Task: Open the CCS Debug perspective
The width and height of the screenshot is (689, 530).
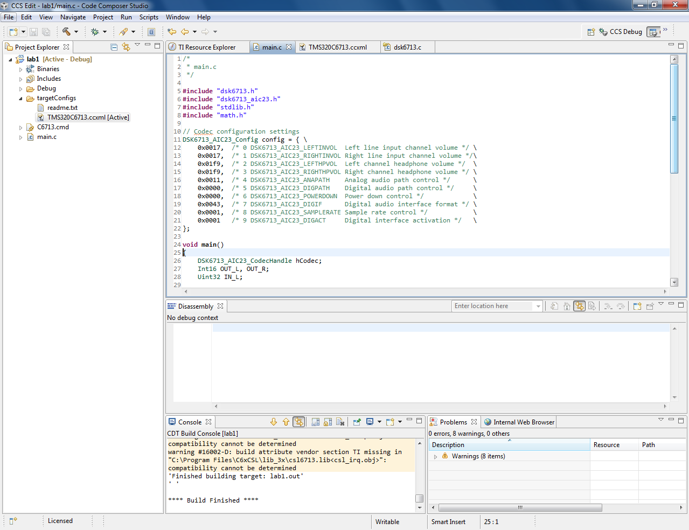Action: point(620,32)
